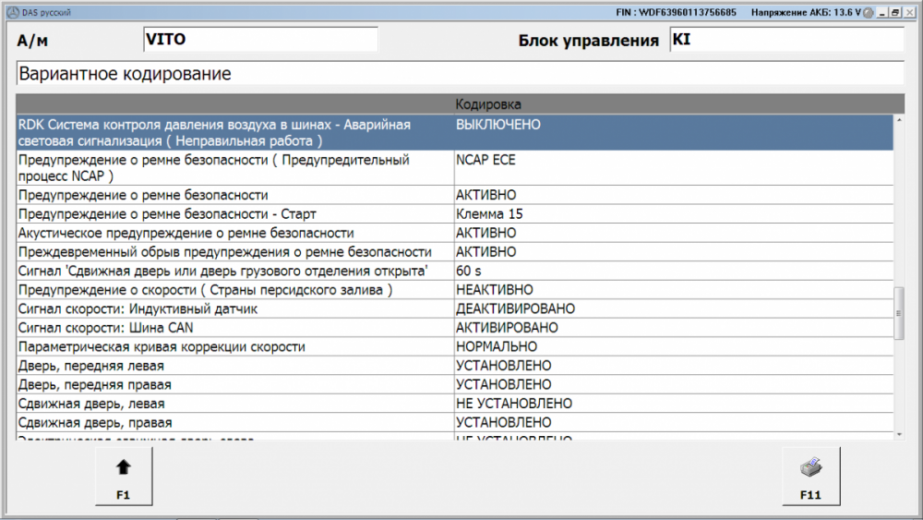
Task: Select 'Преждевременный обрыв предупреждения' row
Action: (x=455, y=252)
